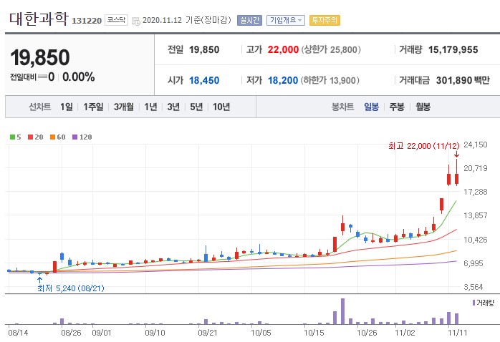The image size is (500, 342).
Task: Click the green 5-day moving average swatch
Action: click(x=12, y=137)
